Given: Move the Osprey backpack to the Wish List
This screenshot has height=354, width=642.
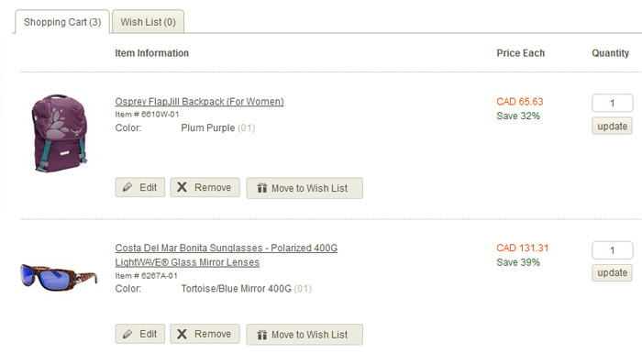Looking at the screenshot, I should tap(304, 188).
